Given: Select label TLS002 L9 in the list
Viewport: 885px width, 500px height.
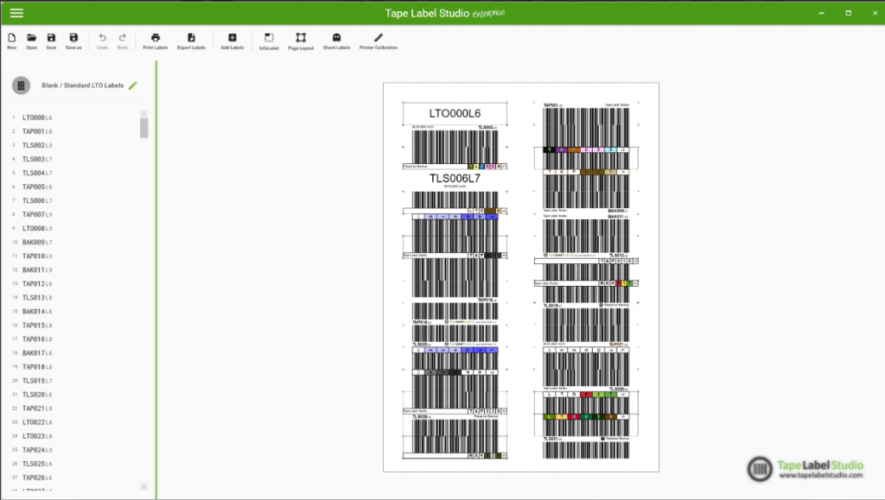Looking at the screenshot, I should (x=37, y=145).
